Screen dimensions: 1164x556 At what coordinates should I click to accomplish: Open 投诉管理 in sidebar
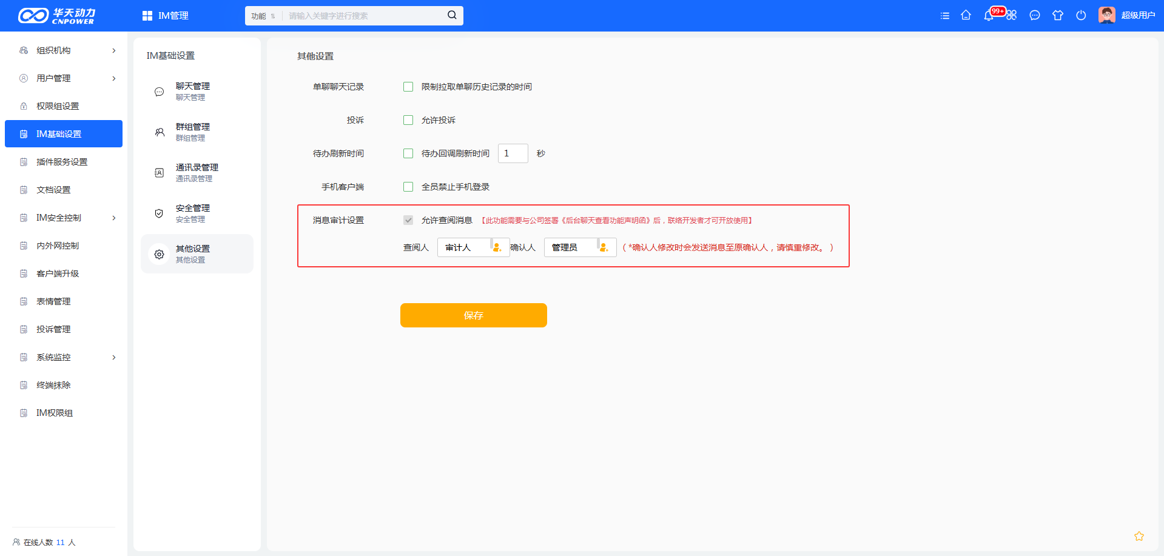64,329
